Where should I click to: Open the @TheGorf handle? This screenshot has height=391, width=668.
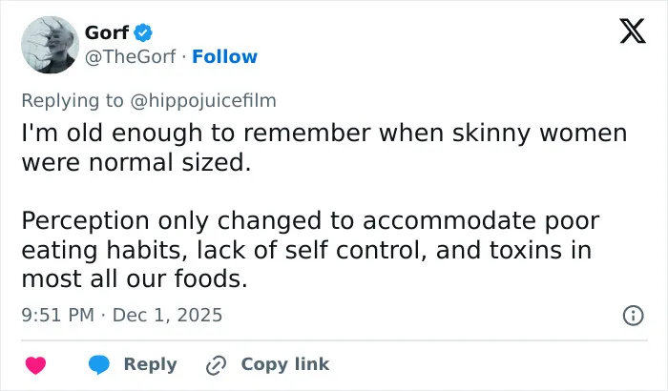tap(131, 56)
